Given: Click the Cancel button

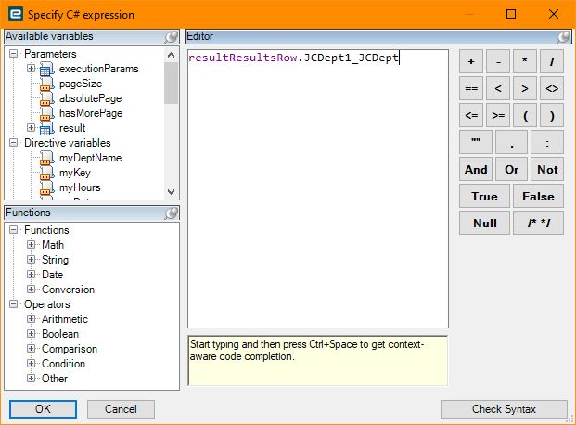Looking at the screenshot, I should tap(121, 409).
